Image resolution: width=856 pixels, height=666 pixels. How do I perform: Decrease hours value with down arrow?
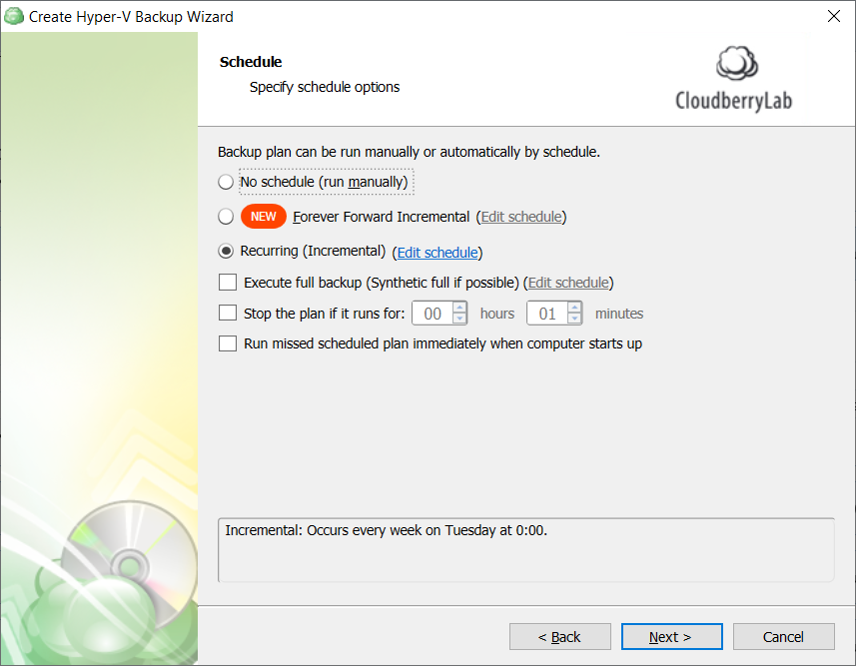point(459,319)
